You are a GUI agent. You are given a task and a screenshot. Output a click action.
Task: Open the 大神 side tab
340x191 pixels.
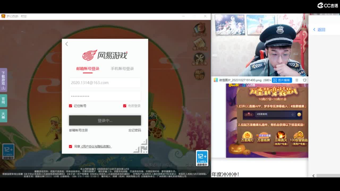[x=3, y=116]
